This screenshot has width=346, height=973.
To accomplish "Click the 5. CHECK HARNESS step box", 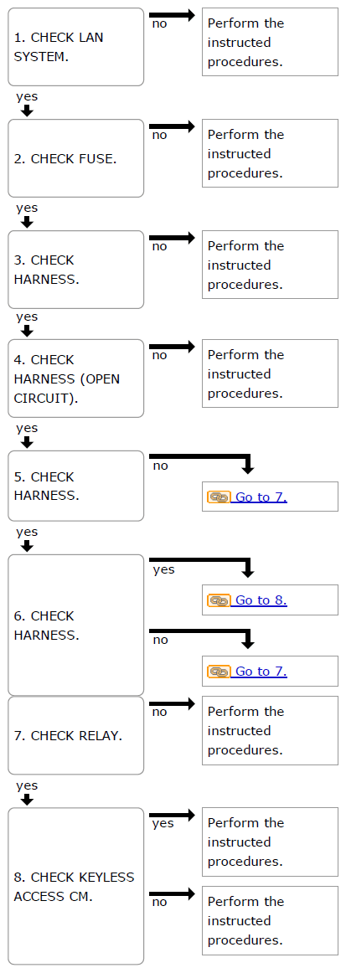I will [75, 486].
